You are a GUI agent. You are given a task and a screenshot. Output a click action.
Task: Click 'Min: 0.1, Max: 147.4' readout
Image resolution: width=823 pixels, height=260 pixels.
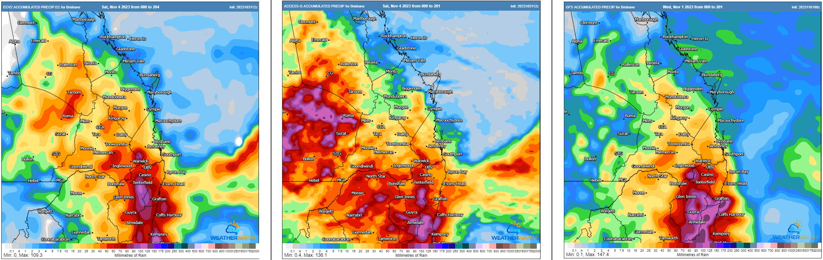click(x=587, y=254)
